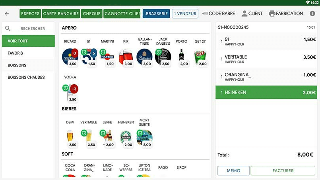Add a Vodka product
The image size is (320, 180).
[x=70, y=93]
